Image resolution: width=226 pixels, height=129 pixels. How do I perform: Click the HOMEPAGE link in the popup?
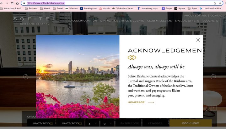pyautogui.click(x=141, y=102)
